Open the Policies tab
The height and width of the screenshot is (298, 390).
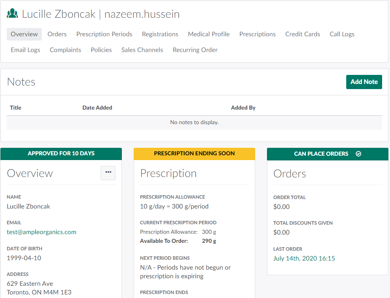101,50
